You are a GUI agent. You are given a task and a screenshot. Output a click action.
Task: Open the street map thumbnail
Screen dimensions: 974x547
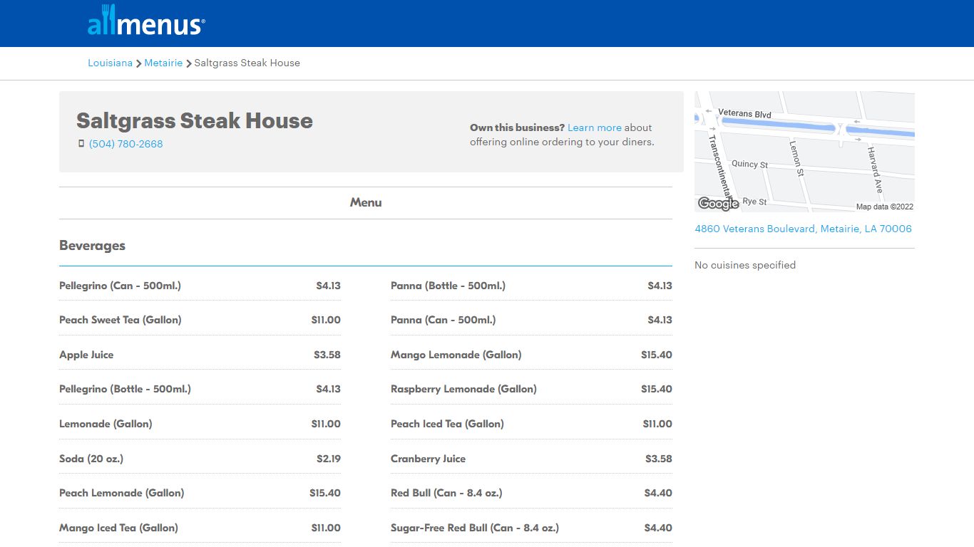click(804, 152)
